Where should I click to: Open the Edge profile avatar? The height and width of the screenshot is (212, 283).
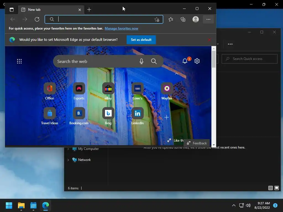click(196, 19)
